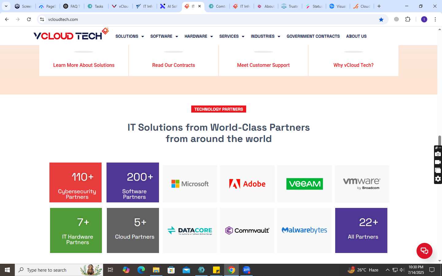Bookmark this page with the star icon
Screen dimensions: 442x276
point(381,19)
